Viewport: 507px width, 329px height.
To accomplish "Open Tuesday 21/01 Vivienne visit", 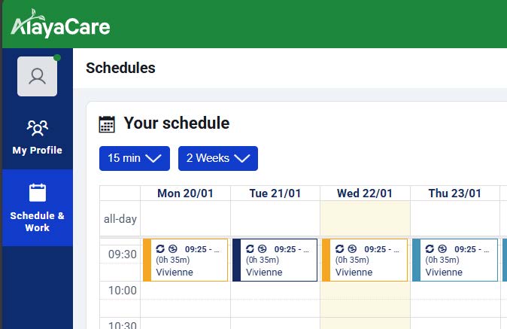I will (x=275, y=260).
